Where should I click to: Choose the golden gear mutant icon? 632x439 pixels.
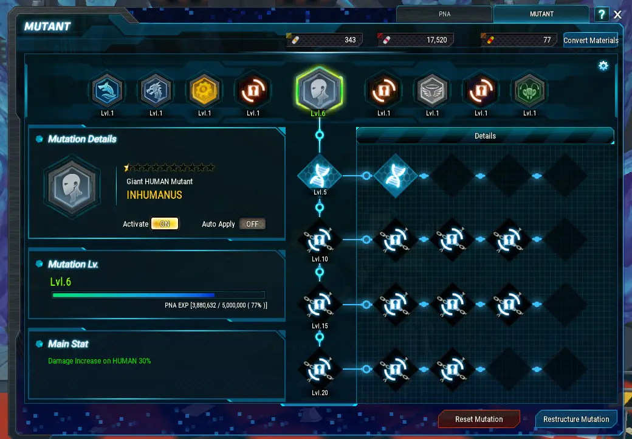coord(204,91)
